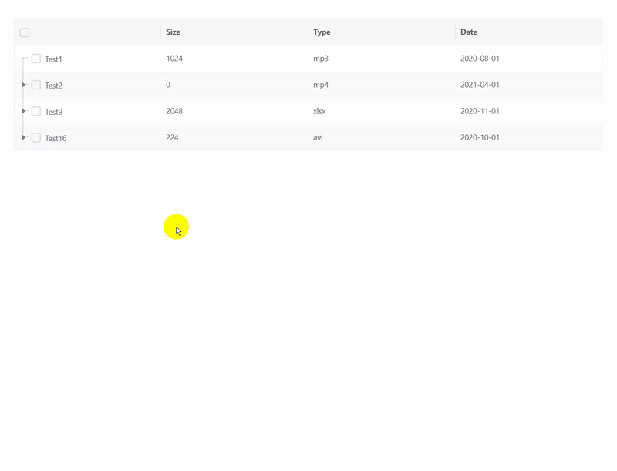Sort by the Date column header

pos(469,32)
